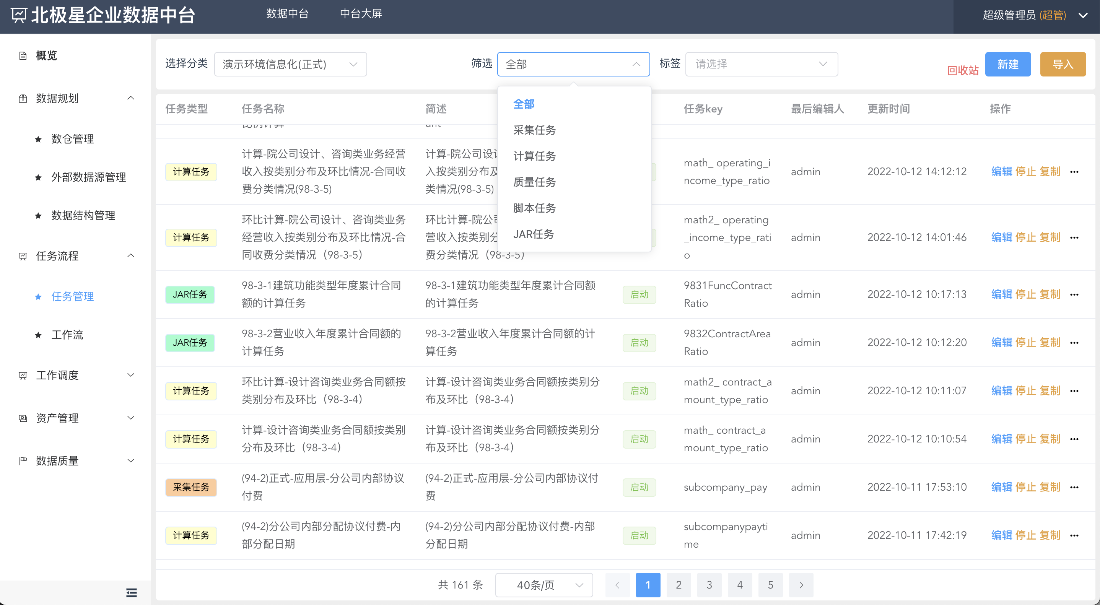Click the 采集任务 type tag for subcompany_pay
Screen dimensions: 1100x605
point(191,487)
